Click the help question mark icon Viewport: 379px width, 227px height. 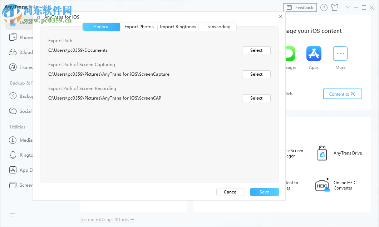[324, 7]
